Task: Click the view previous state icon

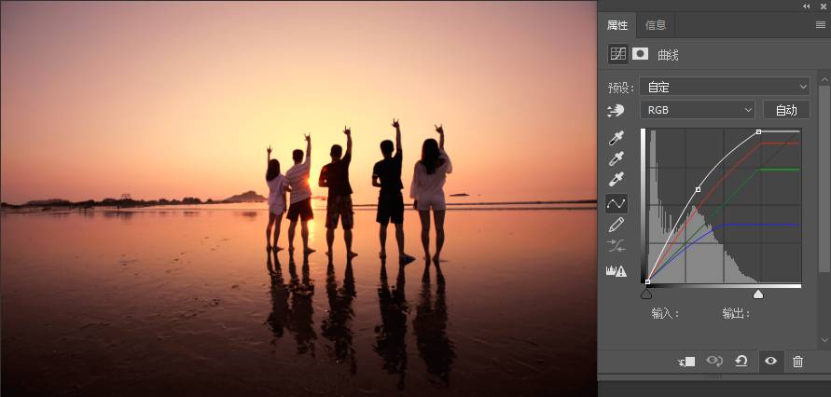Action: point(714,362)
